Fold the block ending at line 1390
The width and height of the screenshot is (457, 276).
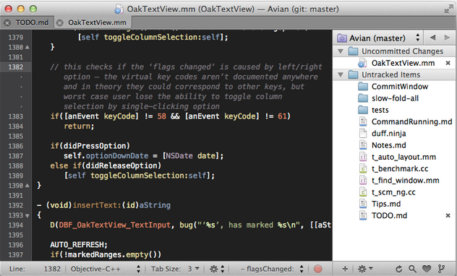[27, 186]
